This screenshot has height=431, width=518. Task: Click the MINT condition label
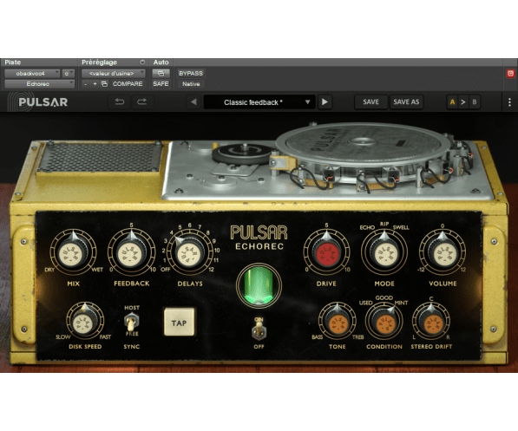pyautogui.click(x=401, y=303)
